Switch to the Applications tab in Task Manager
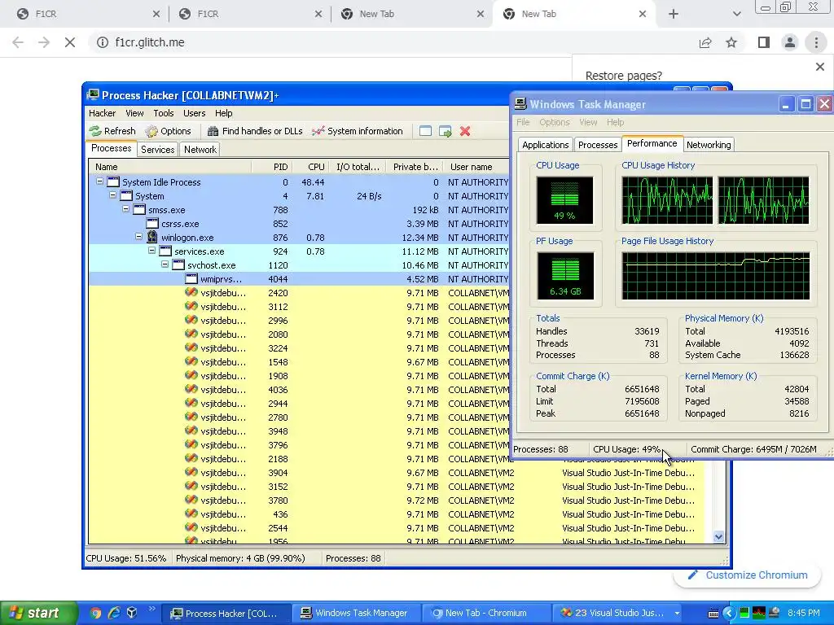The height and width of the screenshot is (625, 834). pyautogui.click(x=545, y=145)
